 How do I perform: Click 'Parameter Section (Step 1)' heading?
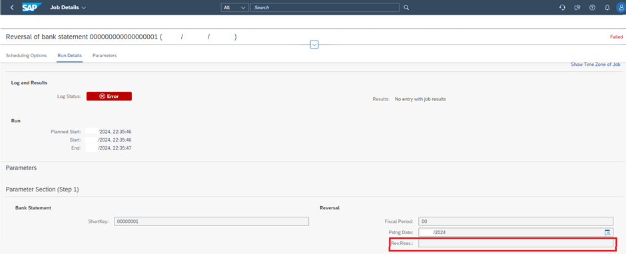click(43, 190)
